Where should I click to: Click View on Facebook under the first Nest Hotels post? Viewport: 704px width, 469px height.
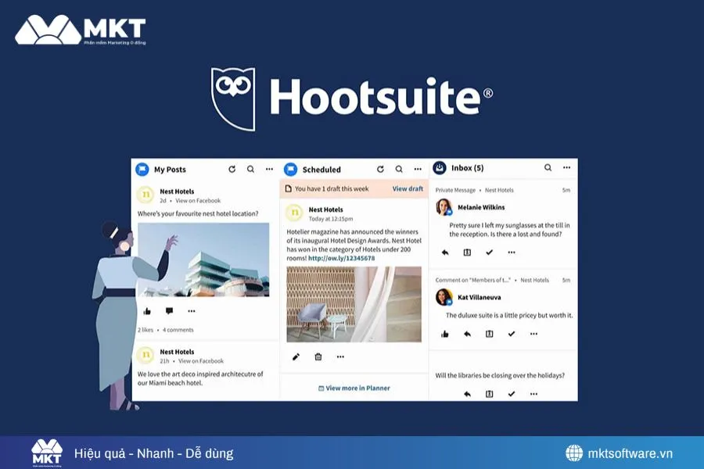click(x=198, y=201)
